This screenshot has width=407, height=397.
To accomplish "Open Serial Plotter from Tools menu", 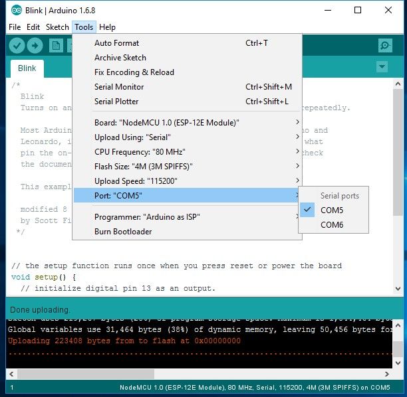I will click(188, 102).
